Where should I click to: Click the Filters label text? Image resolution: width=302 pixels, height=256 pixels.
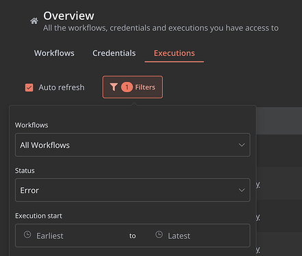(145, 87)
